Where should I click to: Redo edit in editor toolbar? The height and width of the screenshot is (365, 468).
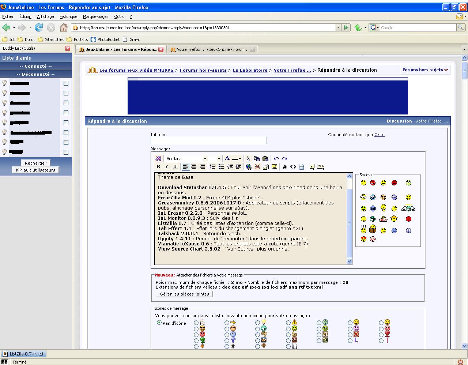point(284,159)
